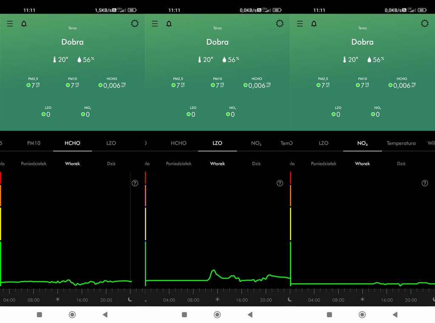The width and height of the screenshot is (435, 323).
Task: Select Wtorek day in right screen
Action: point(362,164)
